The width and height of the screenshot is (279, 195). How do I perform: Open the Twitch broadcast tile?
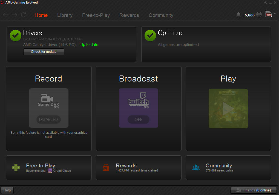coord(139,108)
